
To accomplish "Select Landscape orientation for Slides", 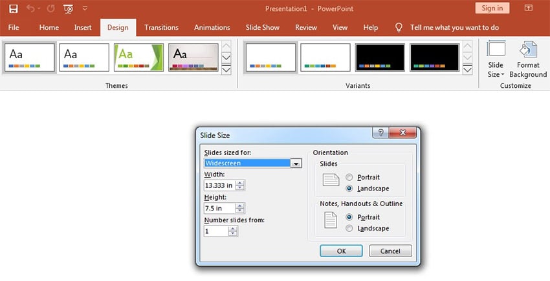I will pyautogui.click(x=350, y=188).
